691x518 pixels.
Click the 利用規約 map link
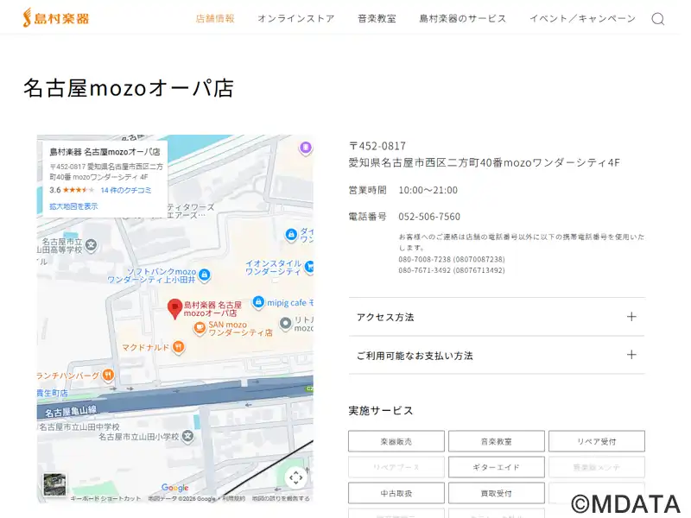pos(234,499)
